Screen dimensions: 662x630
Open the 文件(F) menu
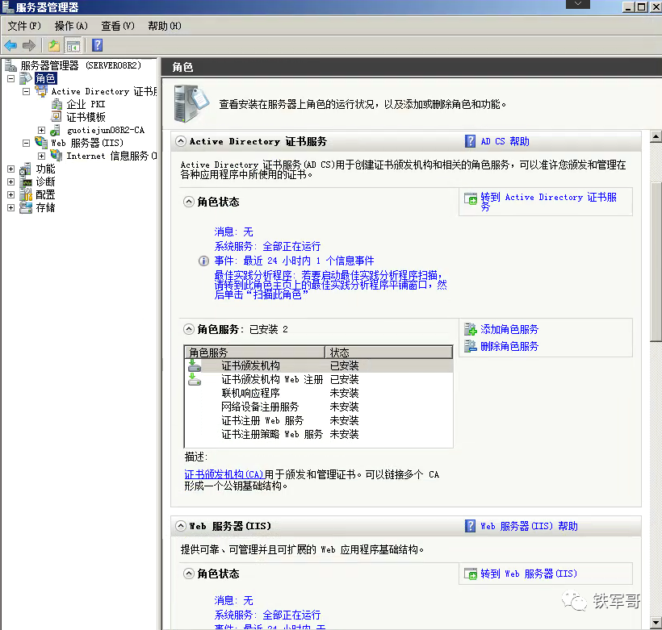(24, 26)
